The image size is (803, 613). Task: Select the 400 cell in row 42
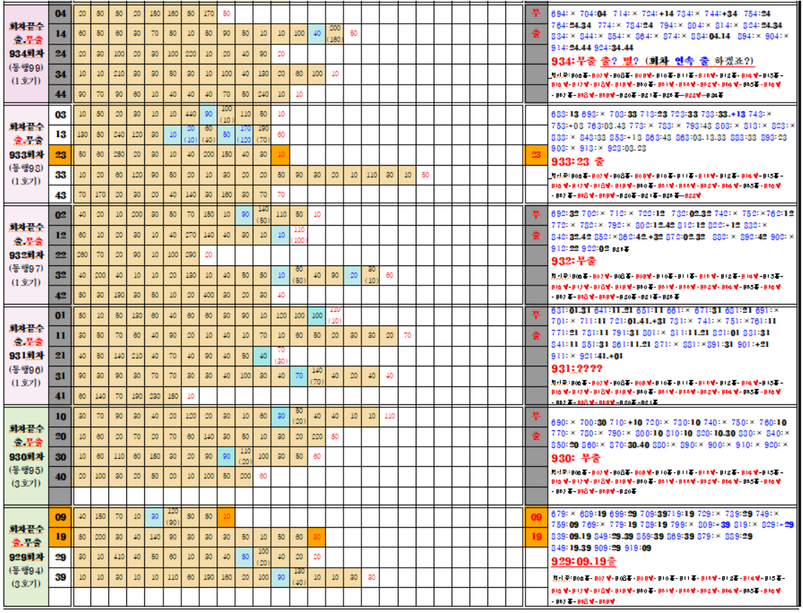click(209, 295)
